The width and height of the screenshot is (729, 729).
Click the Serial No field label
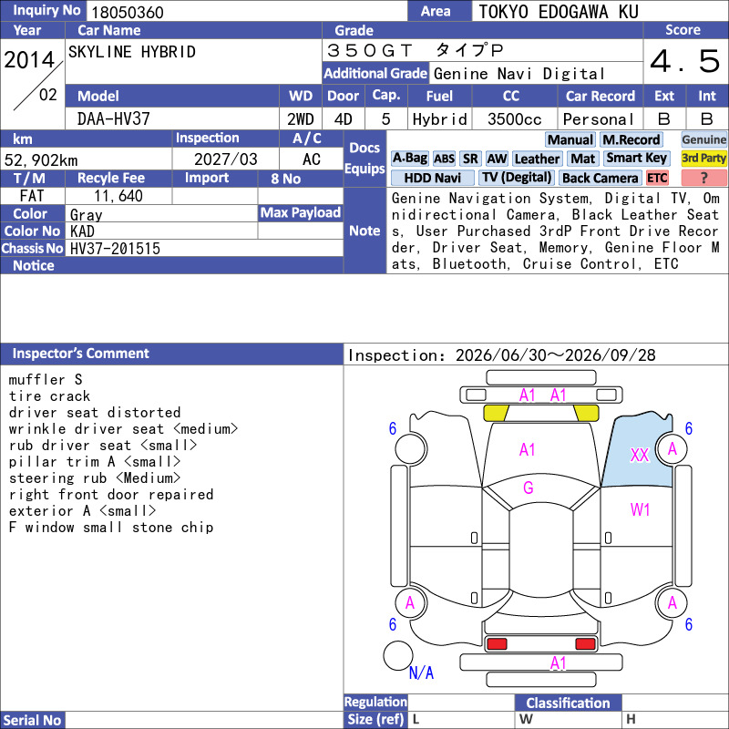32,720
